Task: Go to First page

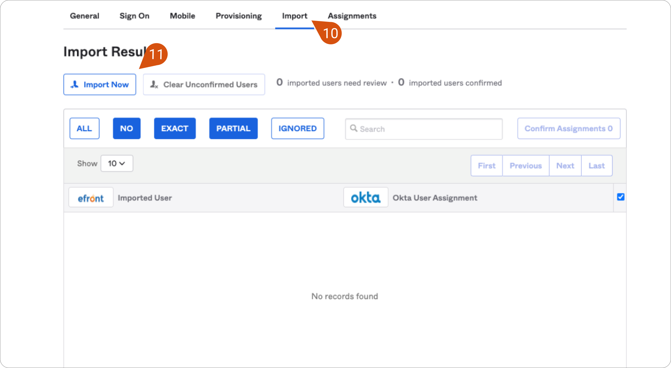Action: pyautogui.click(x=486, y=166)
